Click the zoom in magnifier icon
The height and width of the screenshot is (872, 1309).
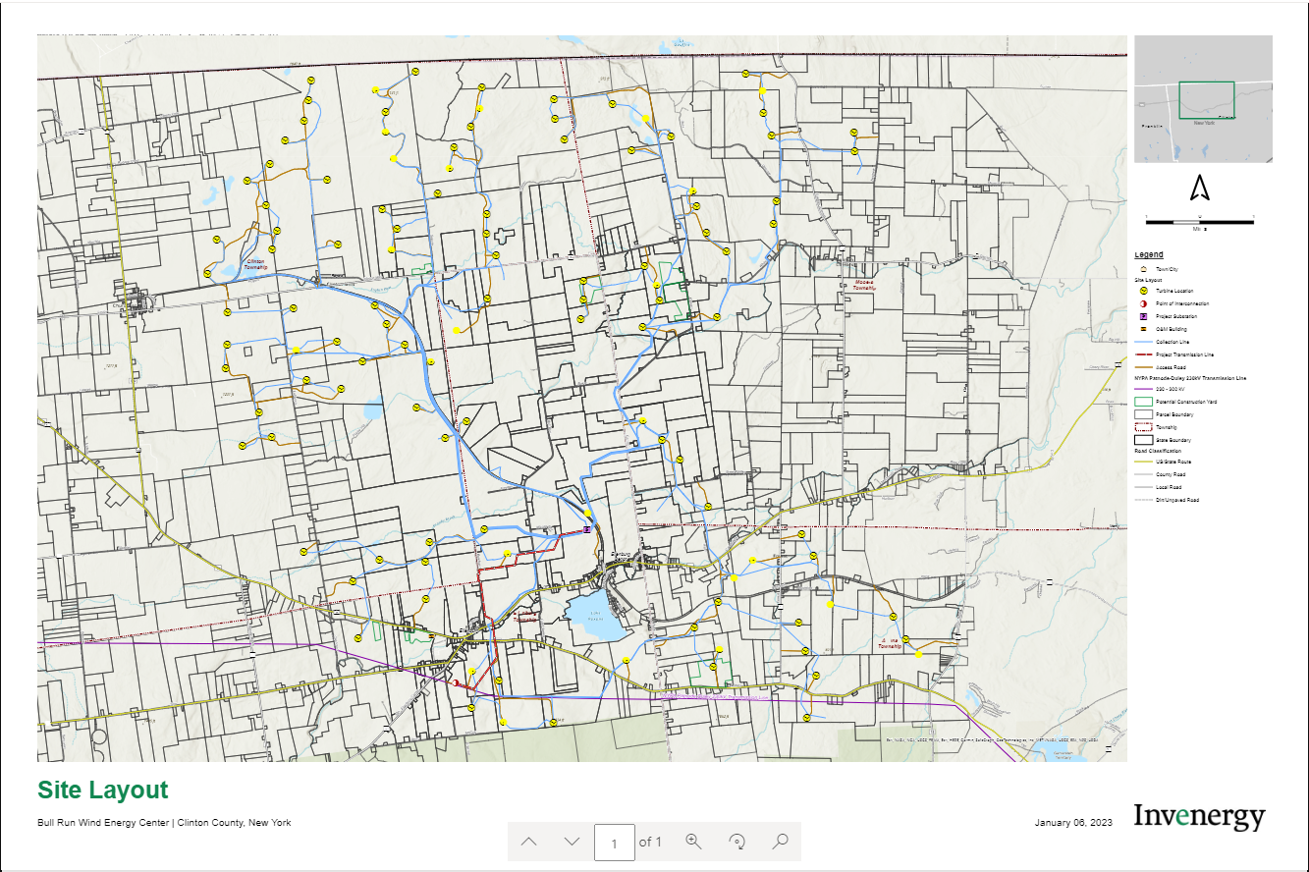click(694, 842)
